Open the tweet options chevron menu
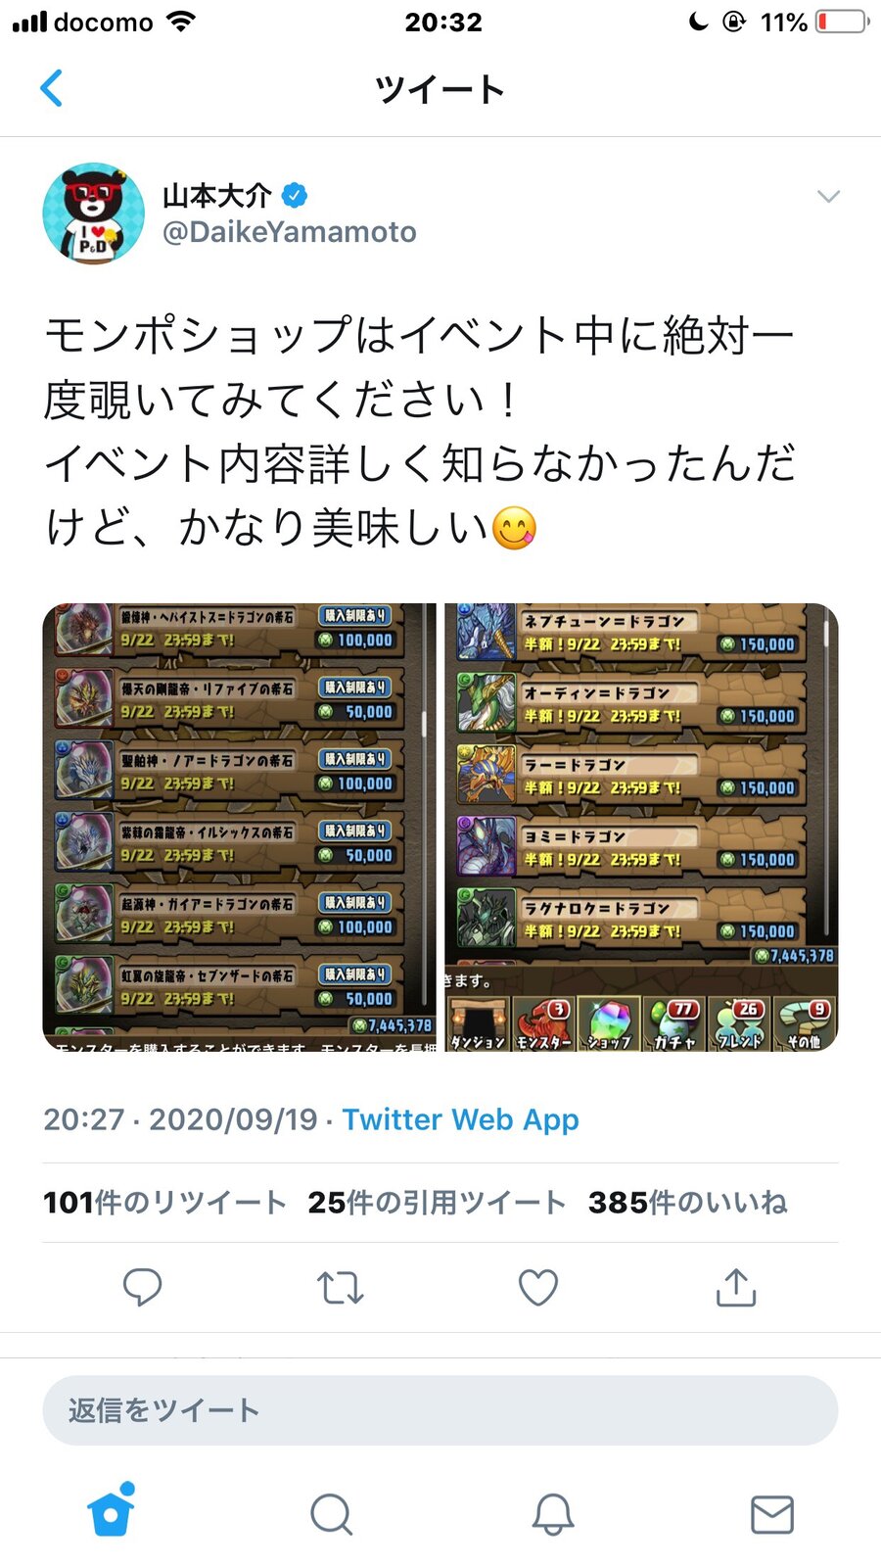 point(828,197)
